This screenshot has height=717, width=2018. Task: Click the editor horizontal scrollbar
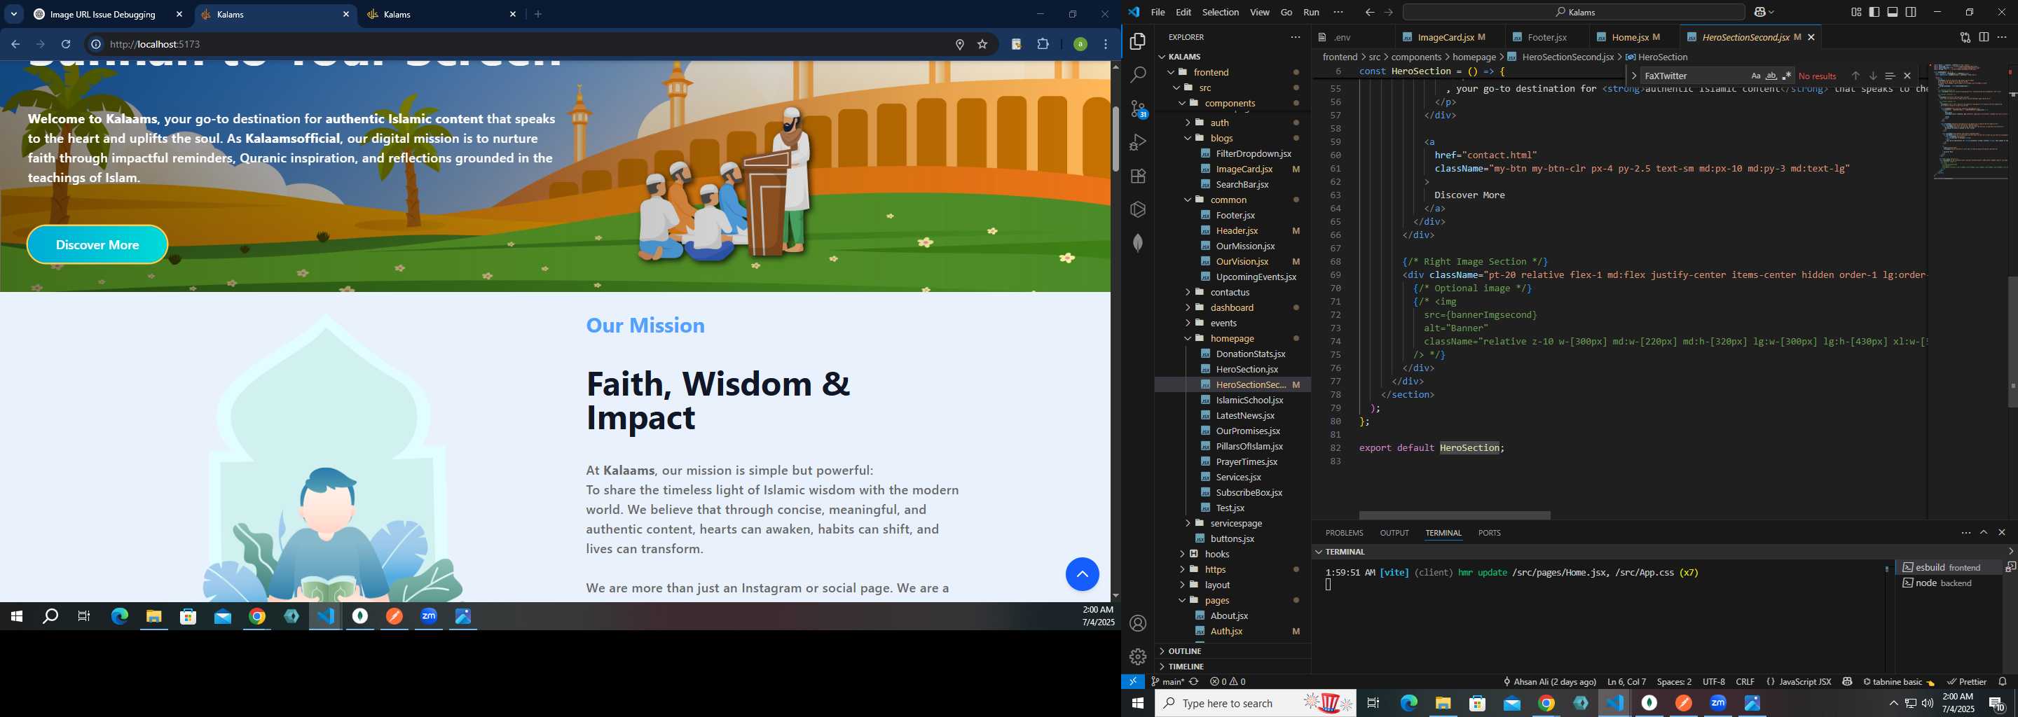pyautogui.click(x=1455, y=516)
